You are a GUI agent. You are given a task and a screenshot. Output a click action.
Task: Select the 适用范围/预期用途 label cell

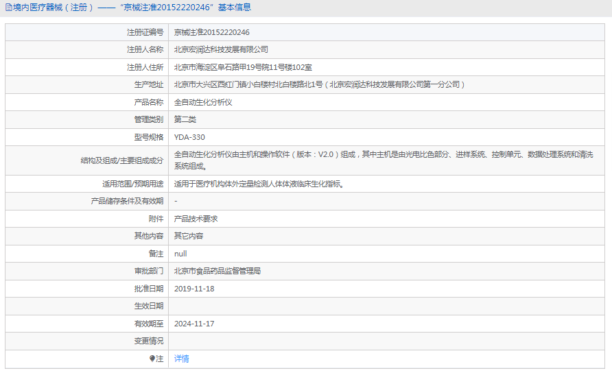coord(86,184)
